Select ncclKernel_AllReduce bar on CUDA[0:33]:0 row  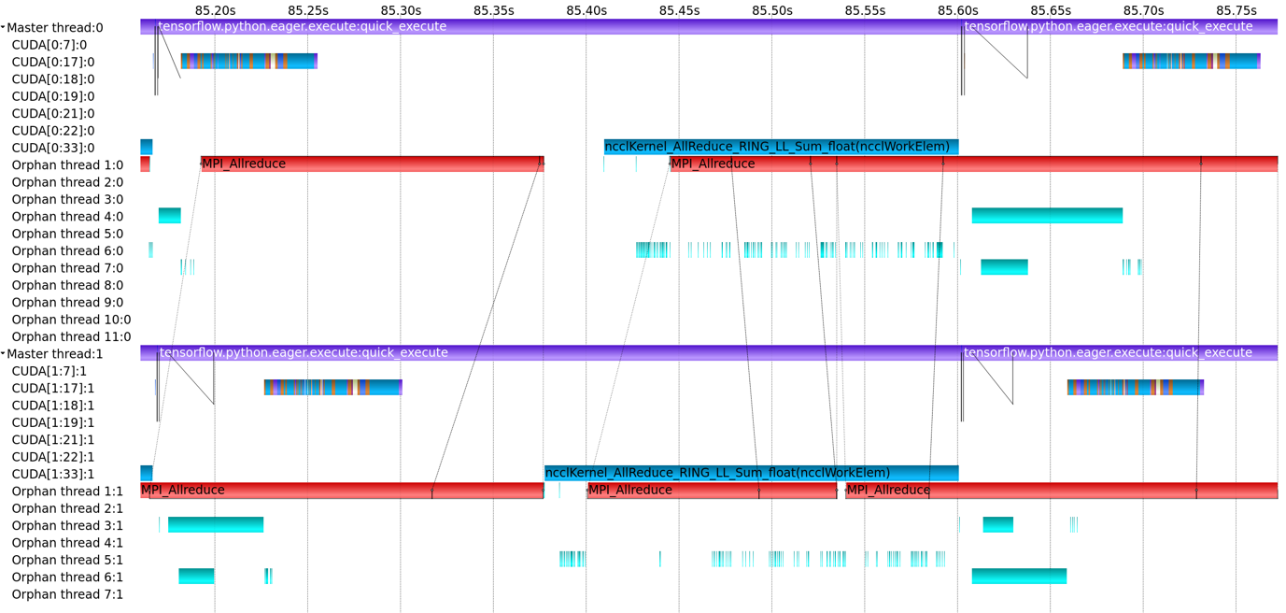point(780,147)
